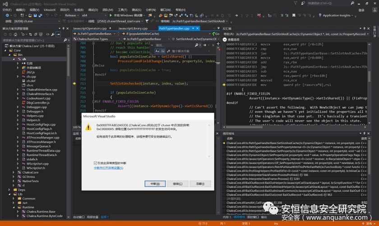The width and height of the screenshot is (379, 226).
Task: Open the exception settings link in dialog
Action: [x=108, y=167]
